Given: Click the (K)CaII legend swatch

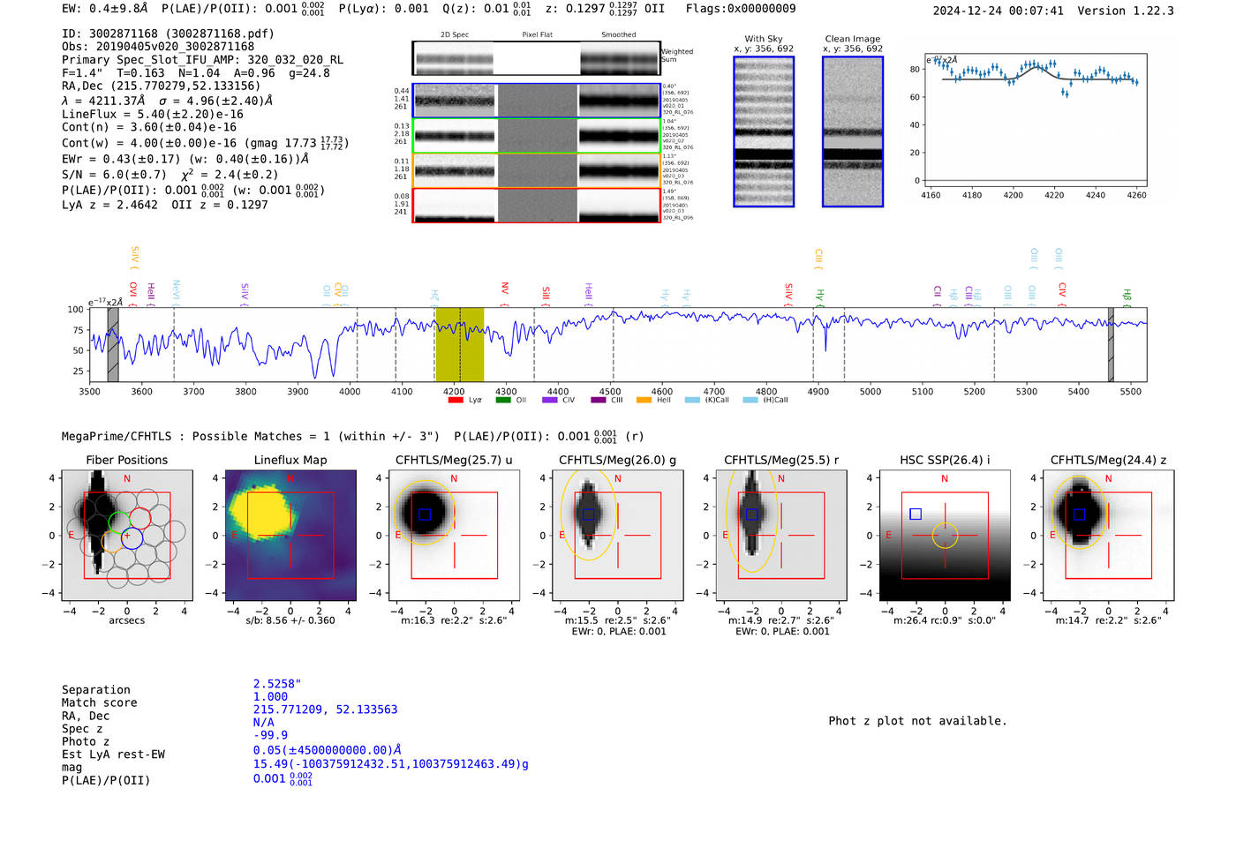Looking at the screenshot, I should (692, 400).
